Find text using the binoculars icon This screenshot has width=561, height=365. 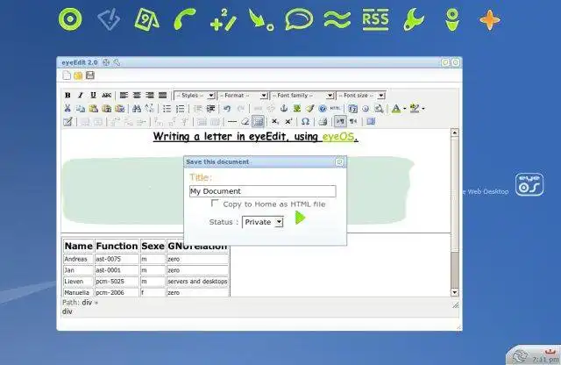pyautogui.click(x=137, y=108)
